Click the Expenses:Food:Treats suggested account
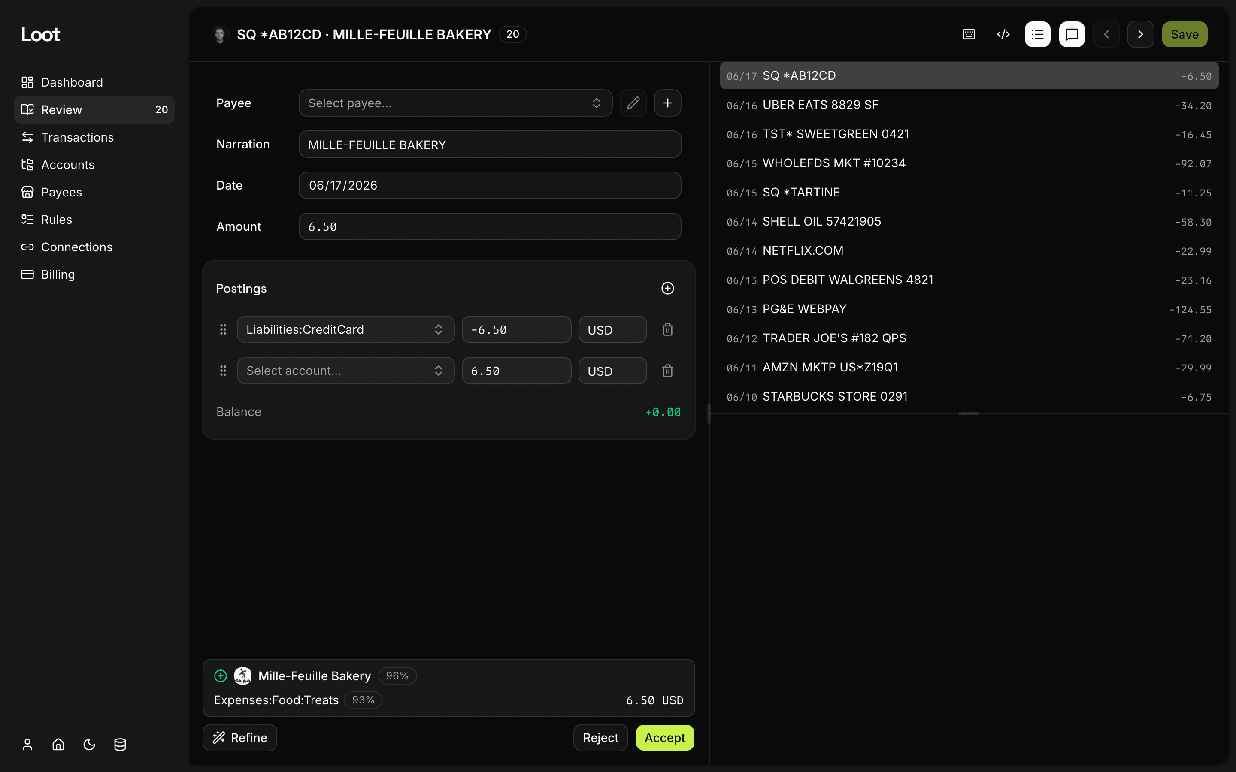This screenshot has height=772, width=1236. (276, 700)
